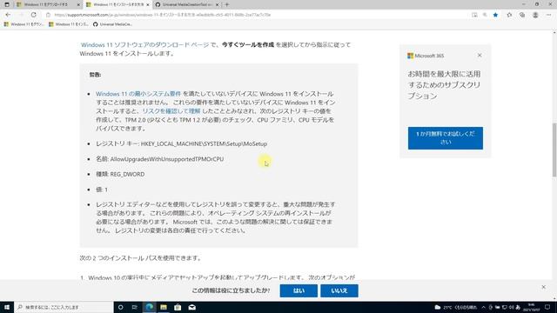The width and height of the screenshot is (557, 313).
Task: Click the one-month free trial button
Action: (445, 138)
